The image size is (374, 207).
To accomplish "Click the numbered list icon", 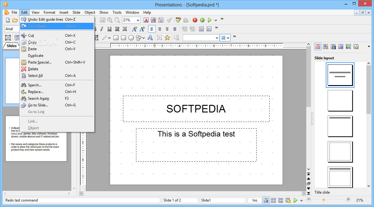I will click(209, 29).
